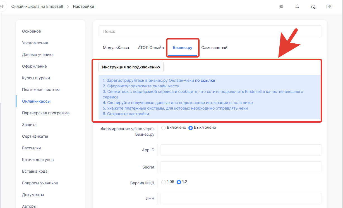This screenshot has width=343, height=208.
Task: Open Ключи доступов settings section
Action: [38, 160]
